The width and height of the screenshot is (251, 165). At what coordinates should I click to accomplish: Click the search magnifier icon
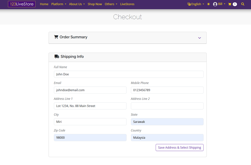243,4
